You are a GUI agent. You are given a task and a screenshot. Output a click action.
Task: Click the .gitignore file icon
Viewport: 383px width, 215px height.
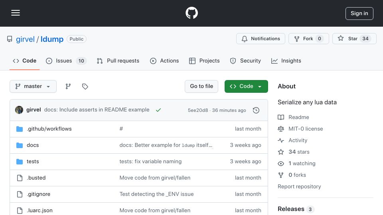click(20, 194)
